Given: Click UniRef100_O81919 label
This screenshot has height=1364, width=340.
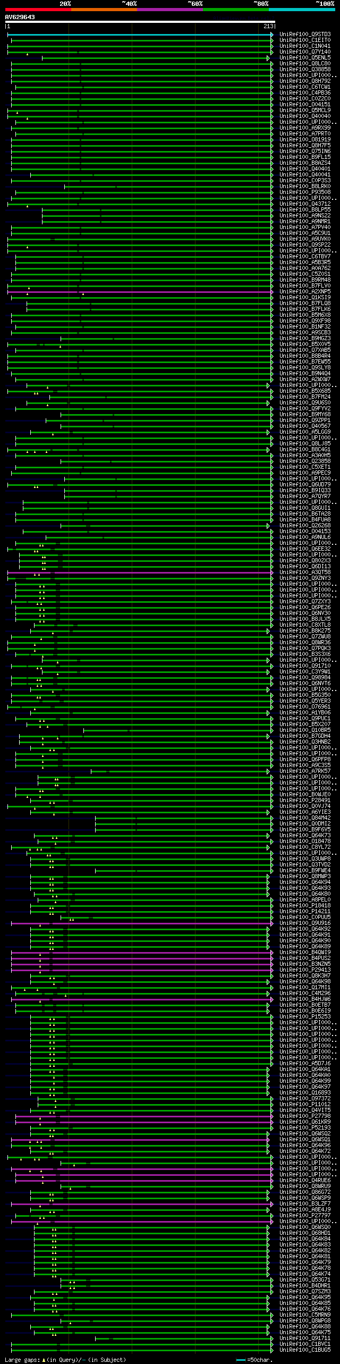Looking at the screenshot, I should (305, 140).
